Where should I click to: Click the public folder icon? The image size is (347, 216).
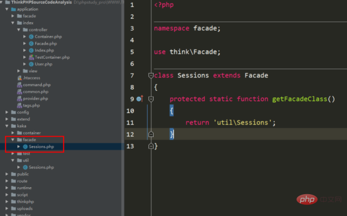[x=14, y=174]
